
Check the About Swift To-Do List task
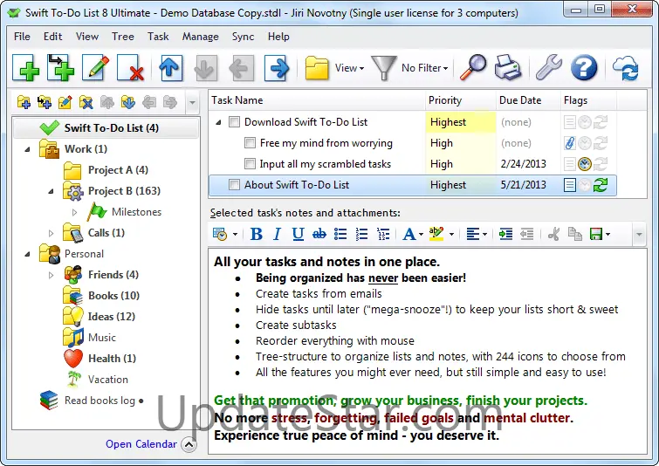coord(234,185)
